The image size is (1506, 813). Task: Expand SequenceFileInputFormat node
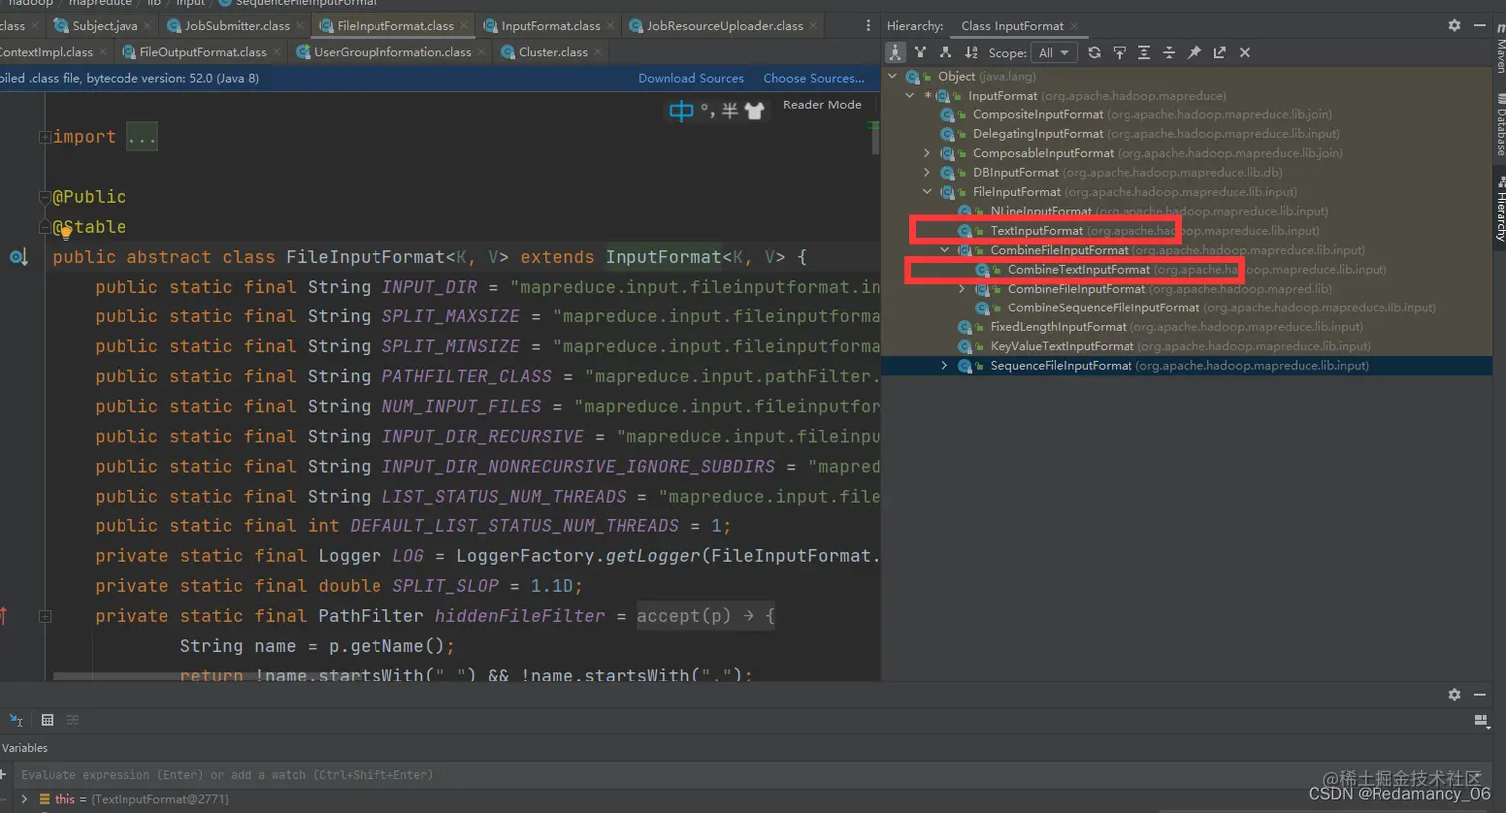(945, 366)
